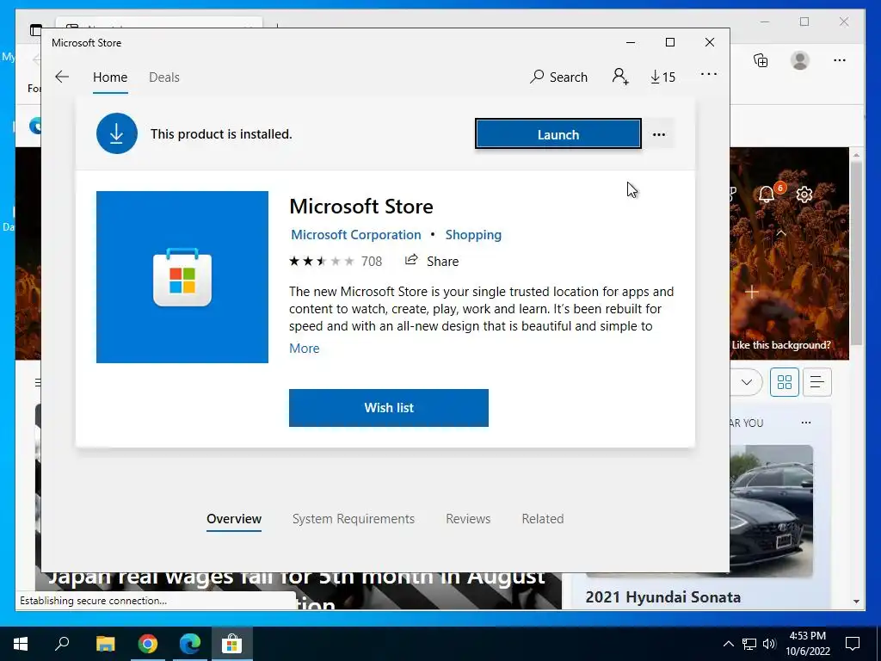Collapse quick links with Edge up chevron

tap(781, 232)
